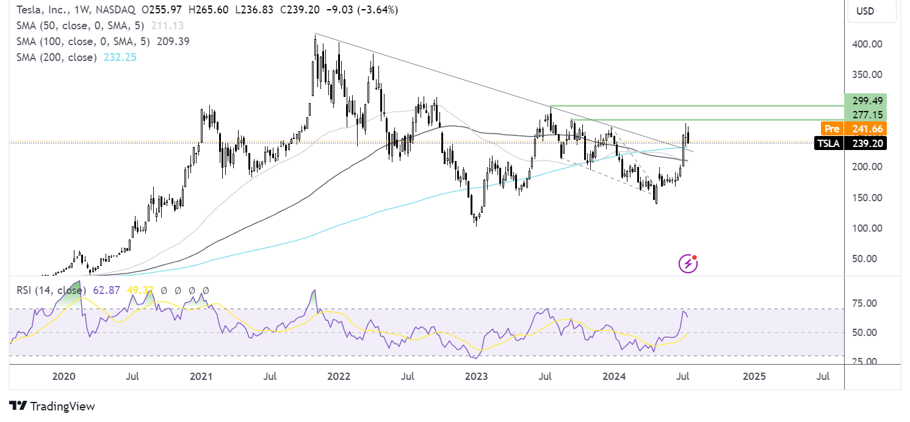The height and width of the screenshot is (422, 910).
Task: Click the orange Pre 241.66 price tag
Action: pyautogui.click(x=853, y=129)
